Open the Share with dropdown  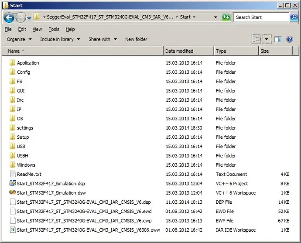click(x=103, y=39)
